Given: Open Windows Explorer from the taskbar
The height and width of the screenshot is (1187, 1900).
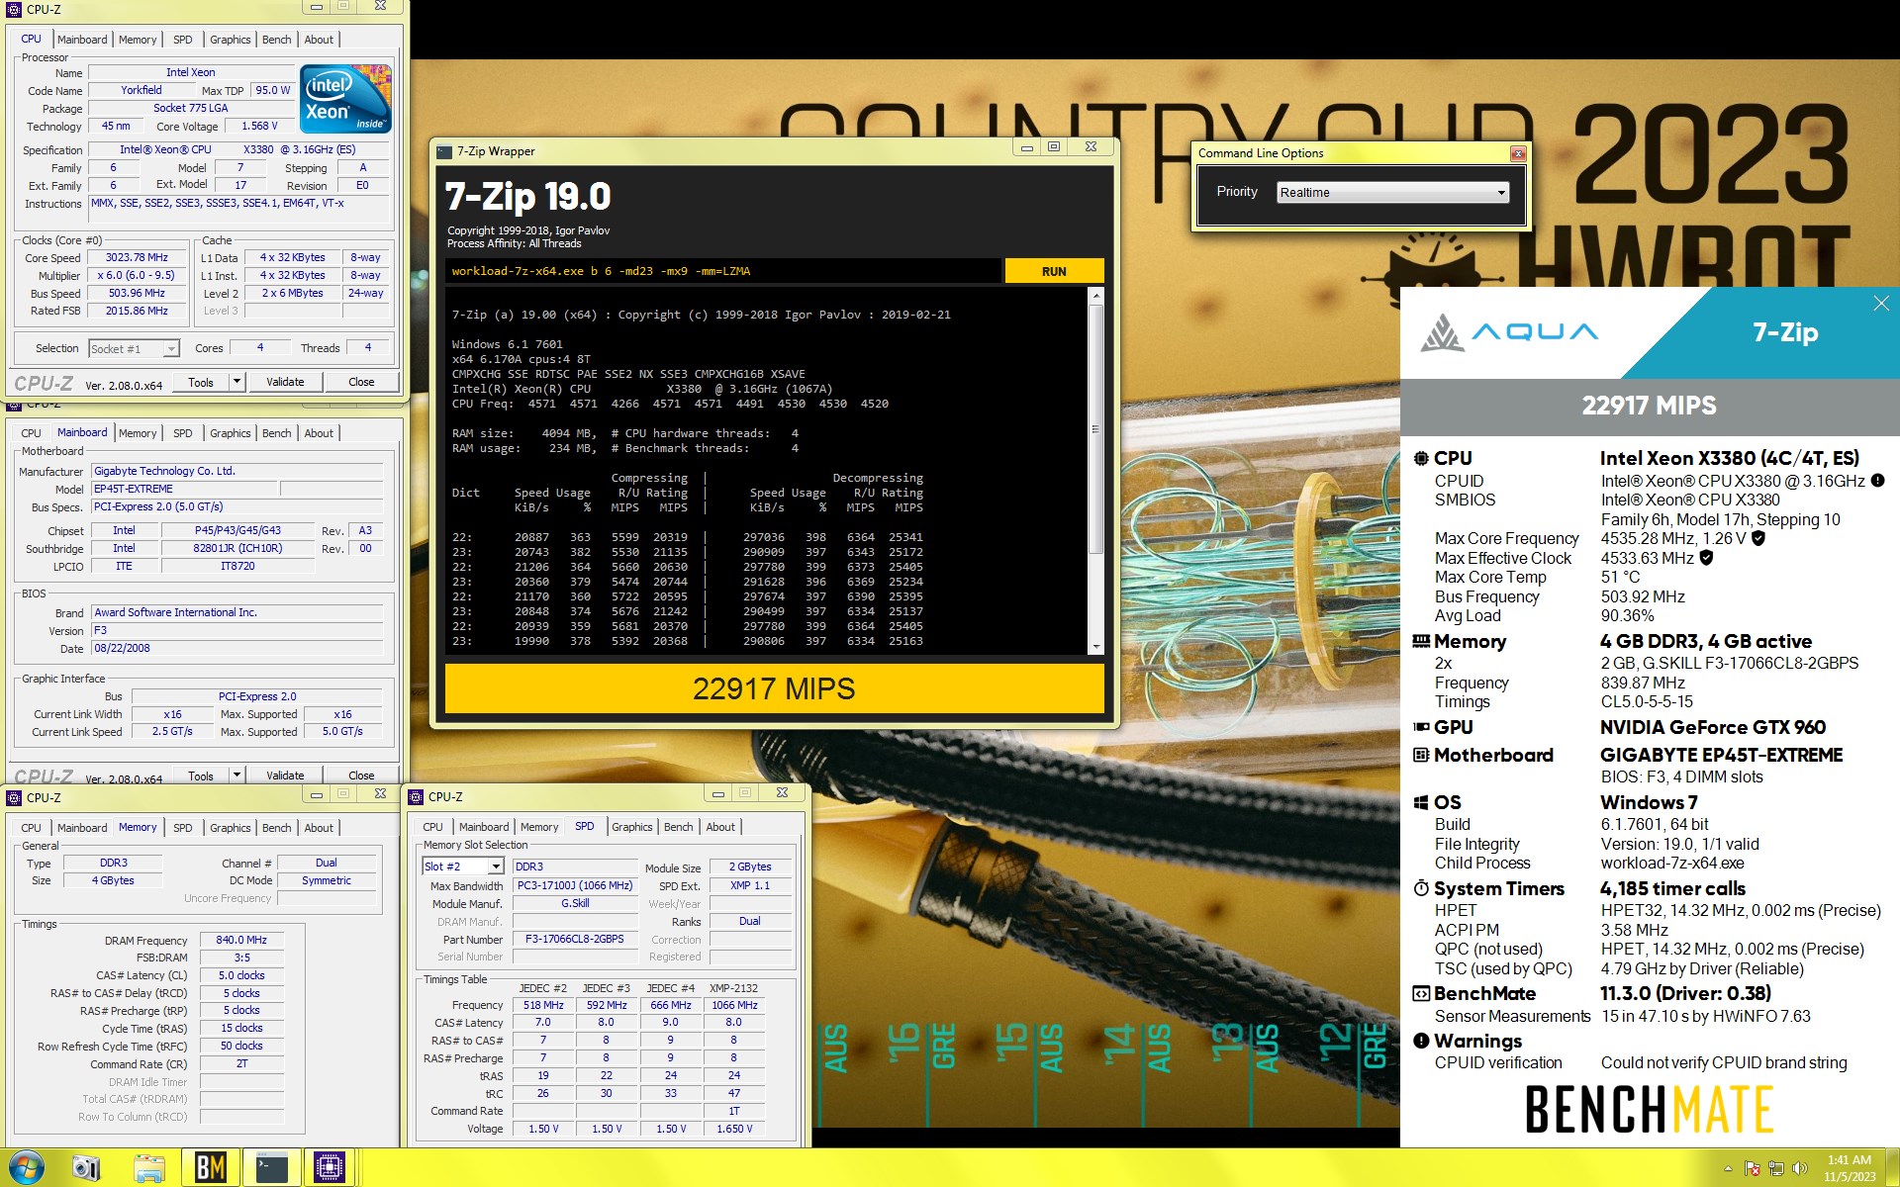Looking at the screenshot, I should pyautogui.click(x=148, y=1168).
